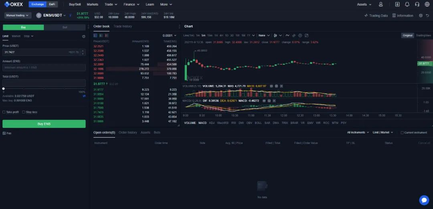Click the chart fullscreen expand icon
Viewport: 433px width, 209px height.
(x=307, y=35)
